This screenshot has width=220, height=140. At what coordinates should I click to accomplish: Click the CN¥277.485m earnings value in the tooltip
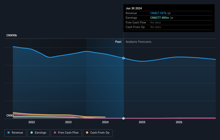(159, 18)
